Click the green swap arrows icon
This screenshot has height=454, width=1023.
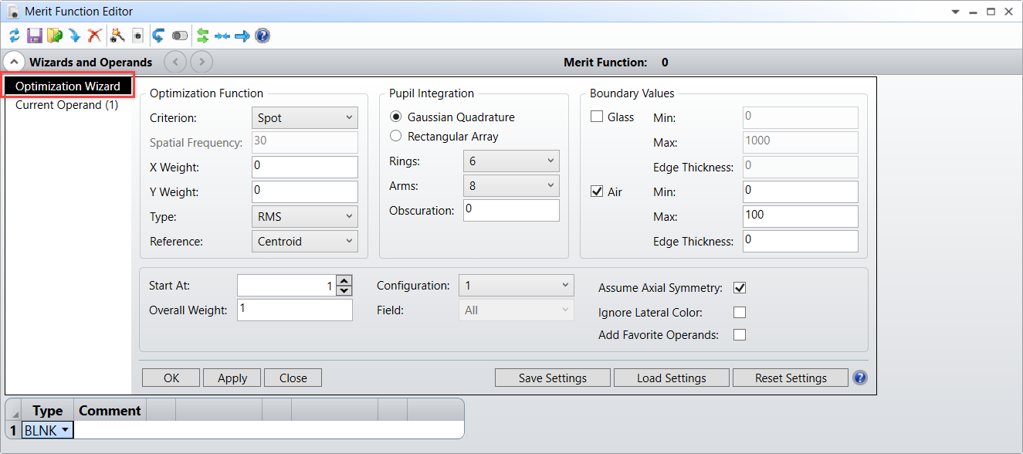[202, 36]
